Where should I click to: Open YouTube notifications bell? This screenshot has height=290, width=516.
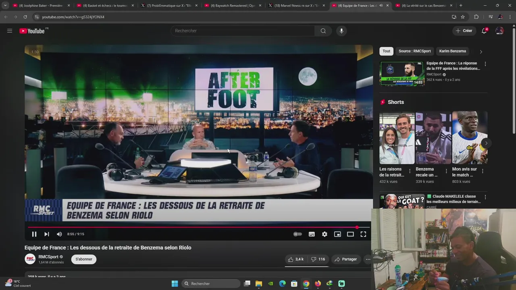(x=485, y=31)
